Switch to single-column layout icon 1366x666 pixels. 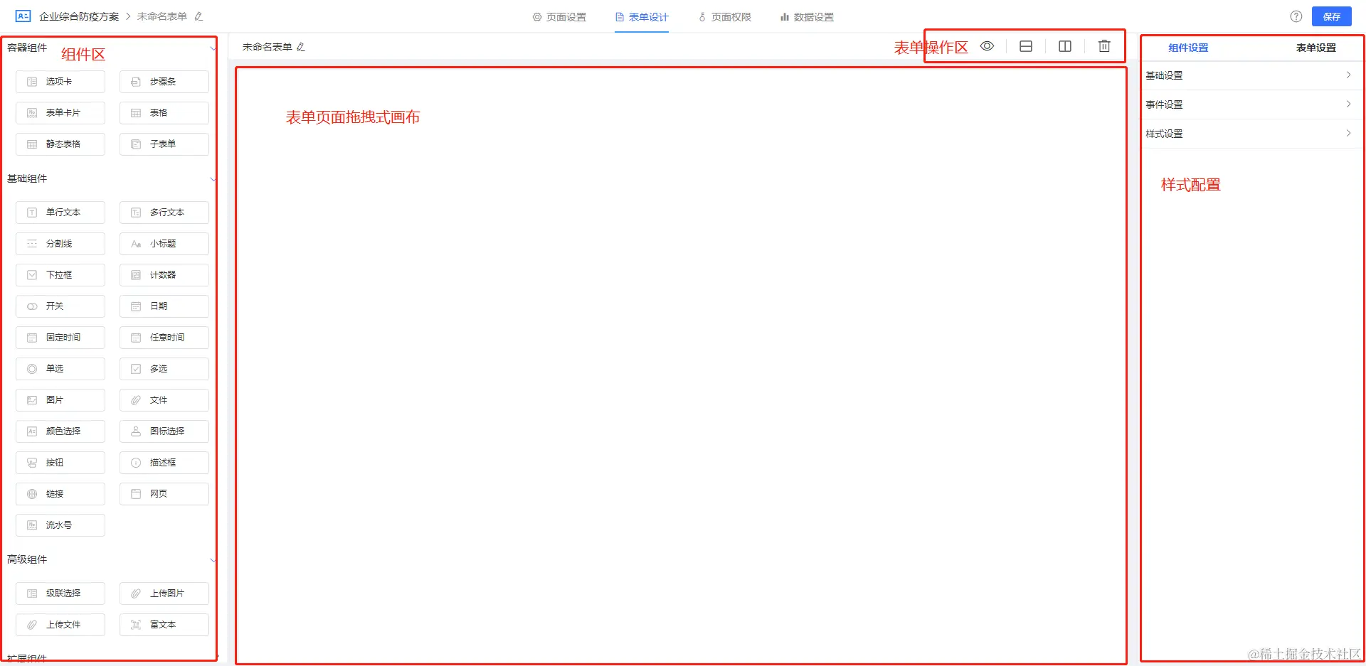tap(1026, 46)
